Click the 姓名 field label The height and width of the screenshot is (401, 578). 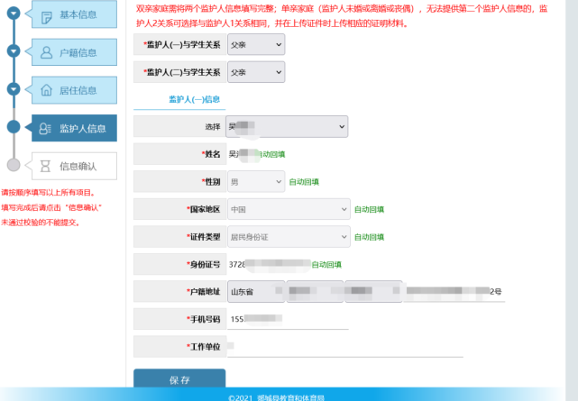(211, 154)
